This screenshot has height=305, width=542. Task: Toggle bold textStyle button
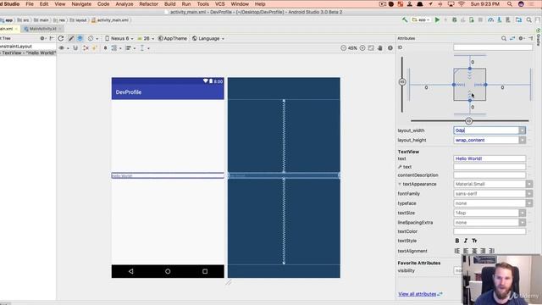coord(457,241)
